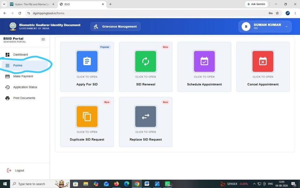Screen dimensions: 300x188
Task: Click the Type here to search box
Action: click(40, 184)
